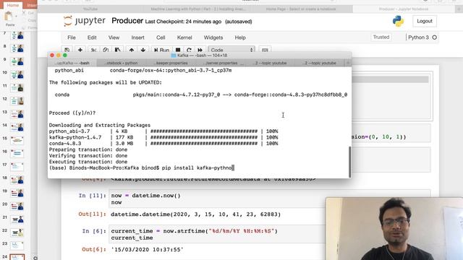This screenshot has height=260, width=463.
Task: Open the Kernel menu in Jupyter
Action: [x=184, y=38]
